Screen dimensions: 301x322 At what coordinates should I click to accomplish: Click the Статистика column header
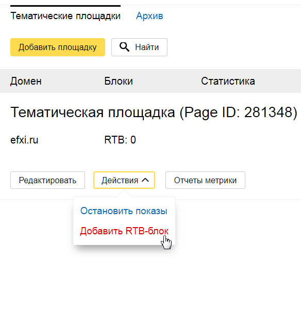coord(228,81)
